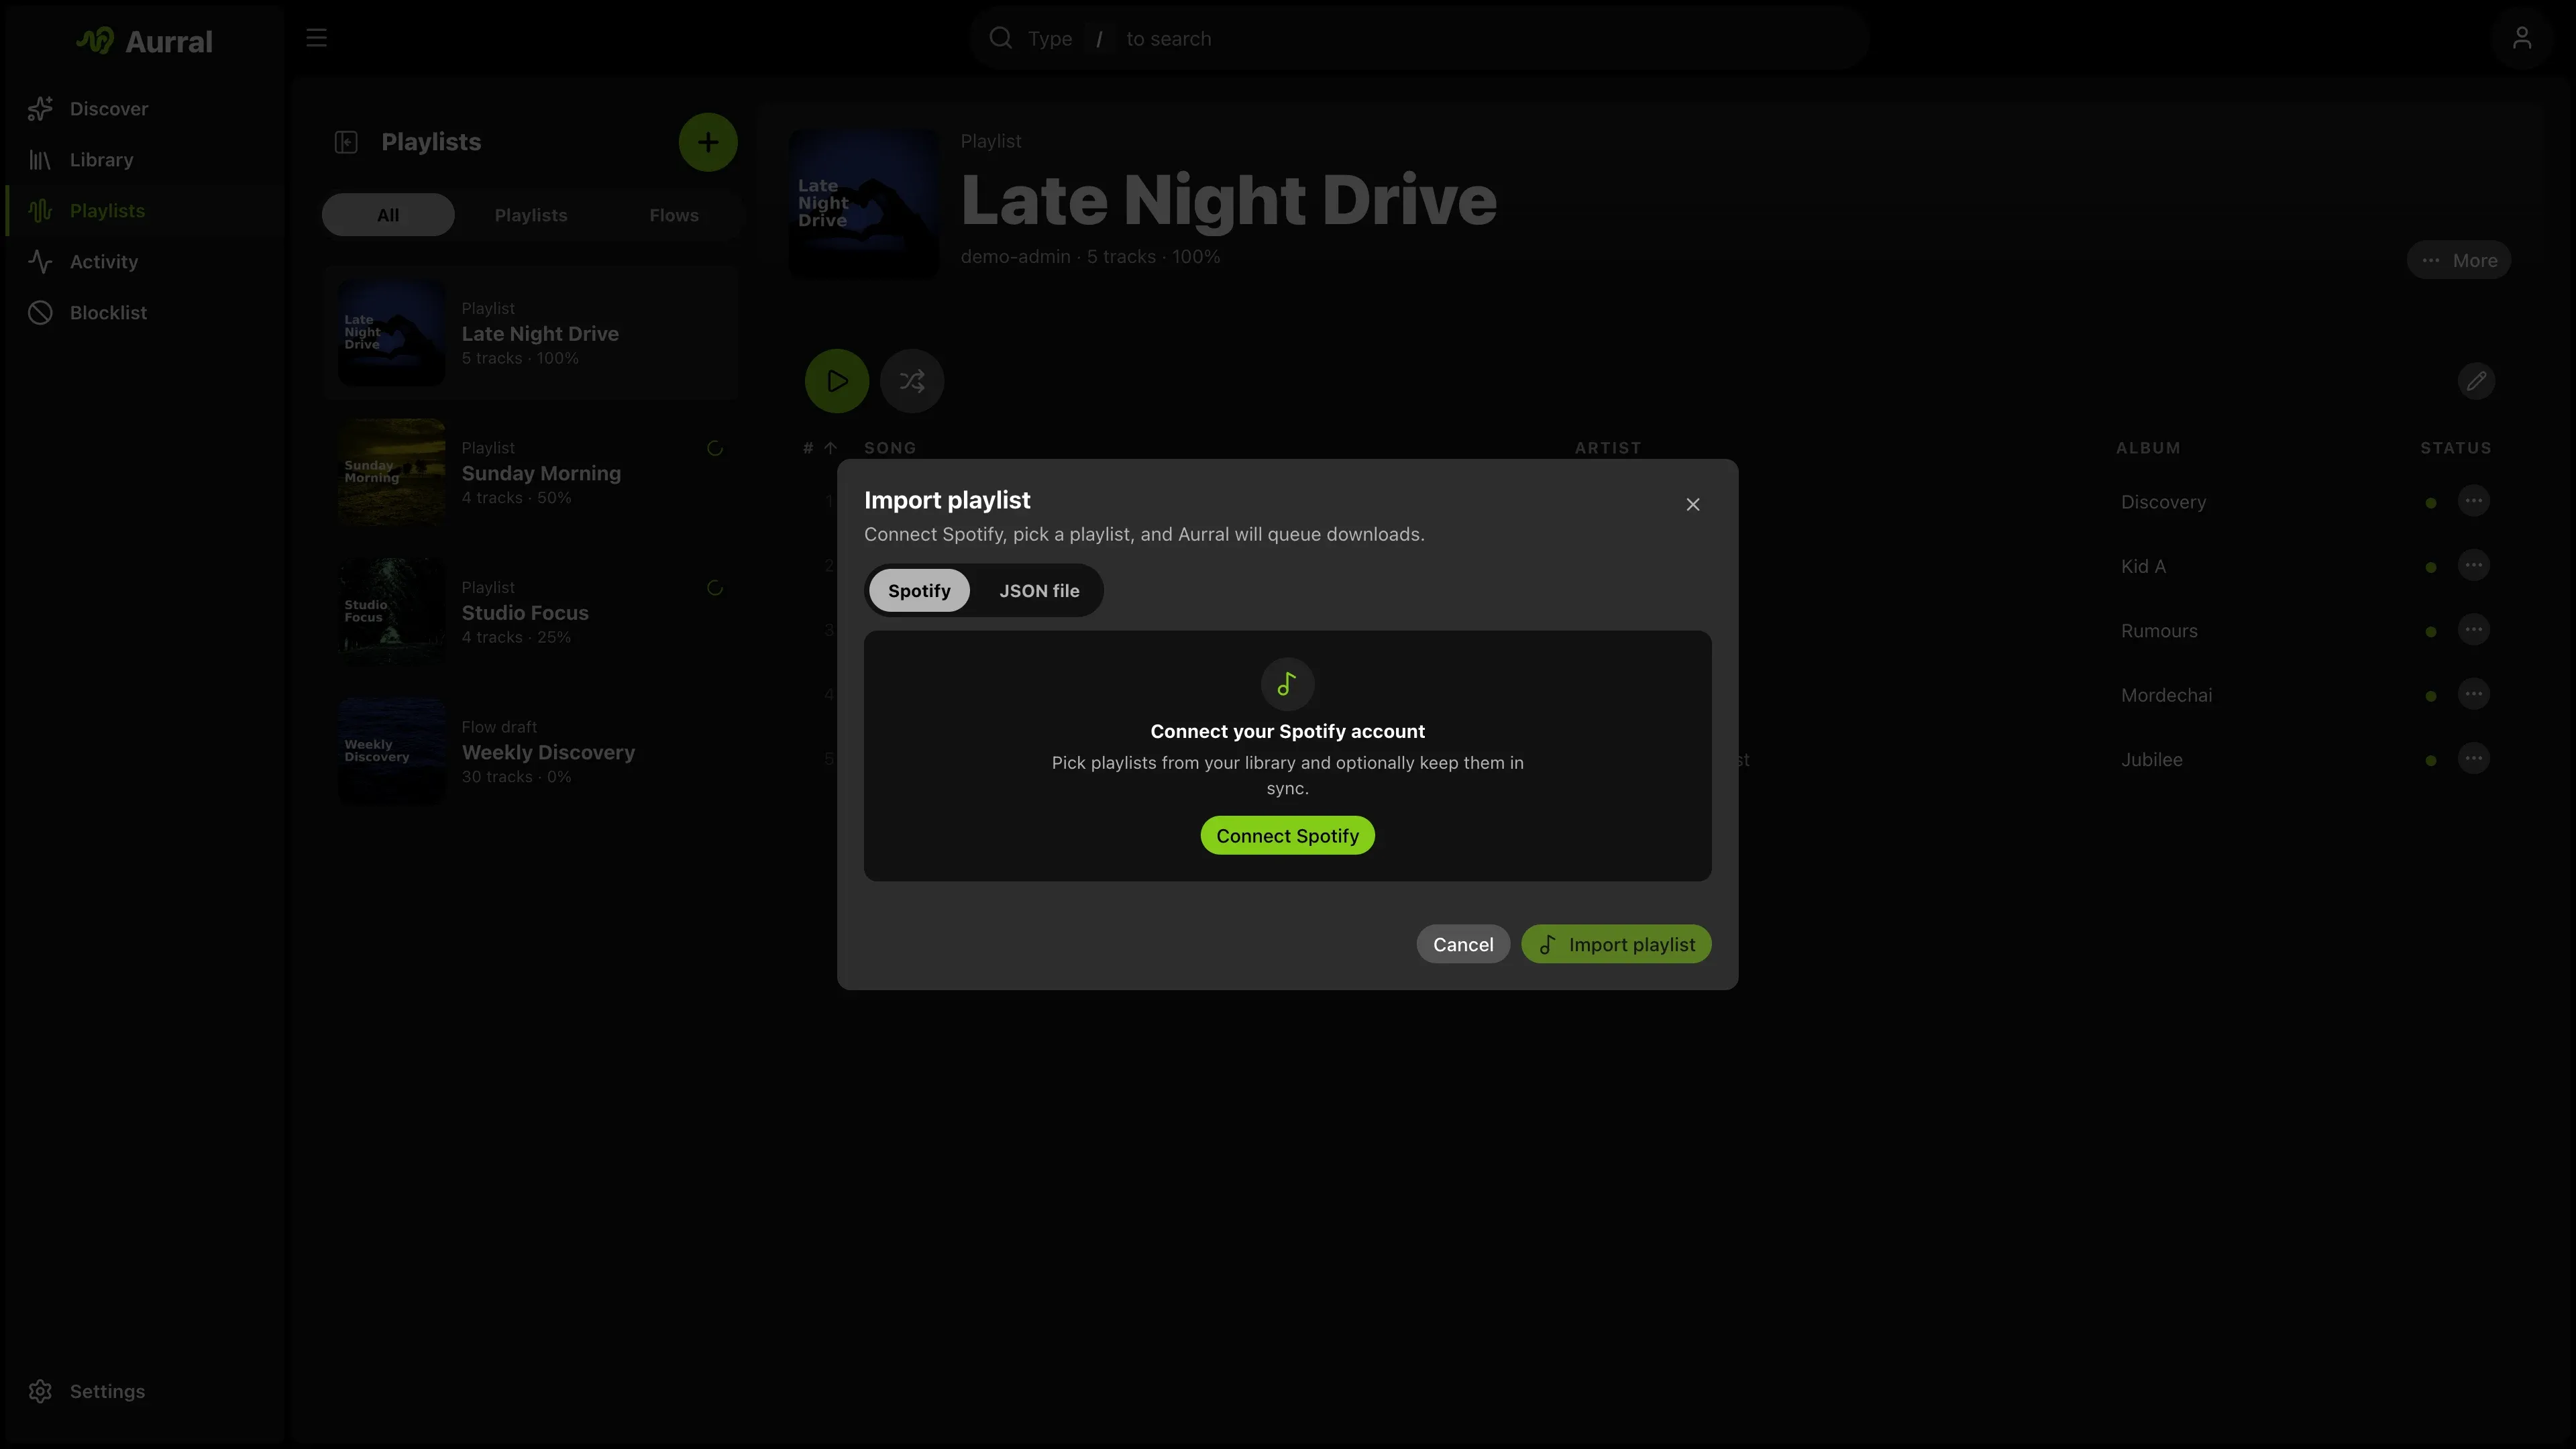Click the Discover sparkle icon
This screenshot has height=1449, width=2576.
(x=40, y=108)
